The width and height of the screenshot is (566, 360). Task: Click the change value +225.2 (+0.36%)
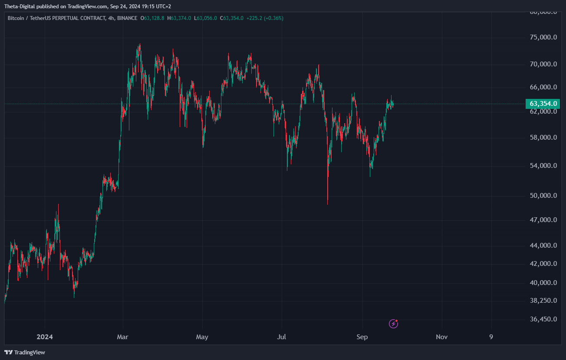[x=265, y=18]
